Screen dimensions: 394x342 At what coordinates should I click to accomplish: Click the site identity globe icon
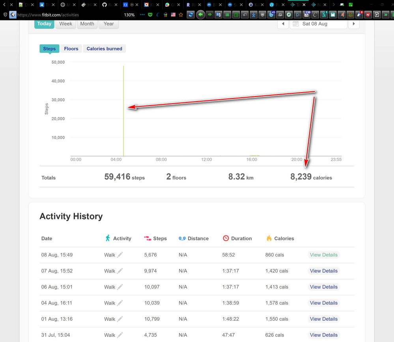click(x=13, y=15)
